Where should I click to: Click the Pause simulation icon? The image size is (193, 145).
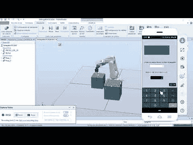[51, 28]
